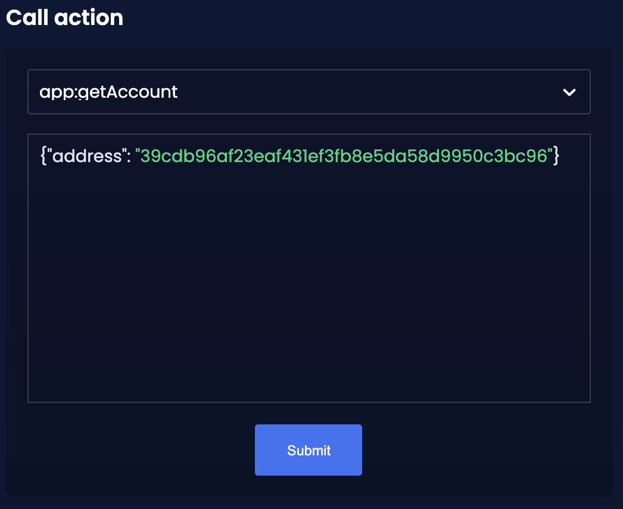The height and width of the screenshot is (509, 623).
Task: Click the word "Call" in the heading
Action: tap(27, 17)
